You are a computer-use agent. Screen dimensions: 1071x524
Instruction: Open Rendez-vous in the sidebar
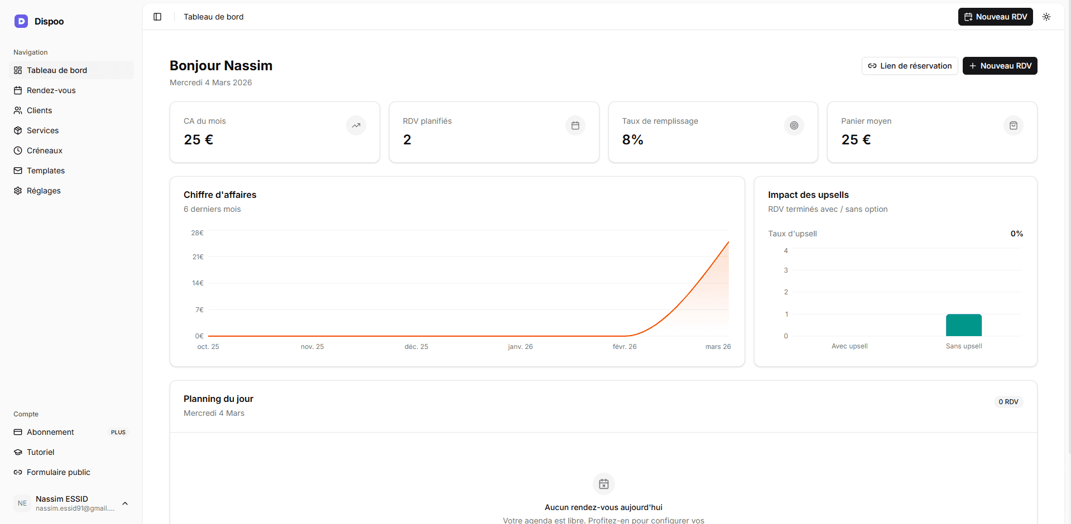[x=51, y=90]
